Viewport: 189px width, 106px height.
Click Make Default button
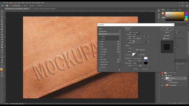(x=136, y=69)
